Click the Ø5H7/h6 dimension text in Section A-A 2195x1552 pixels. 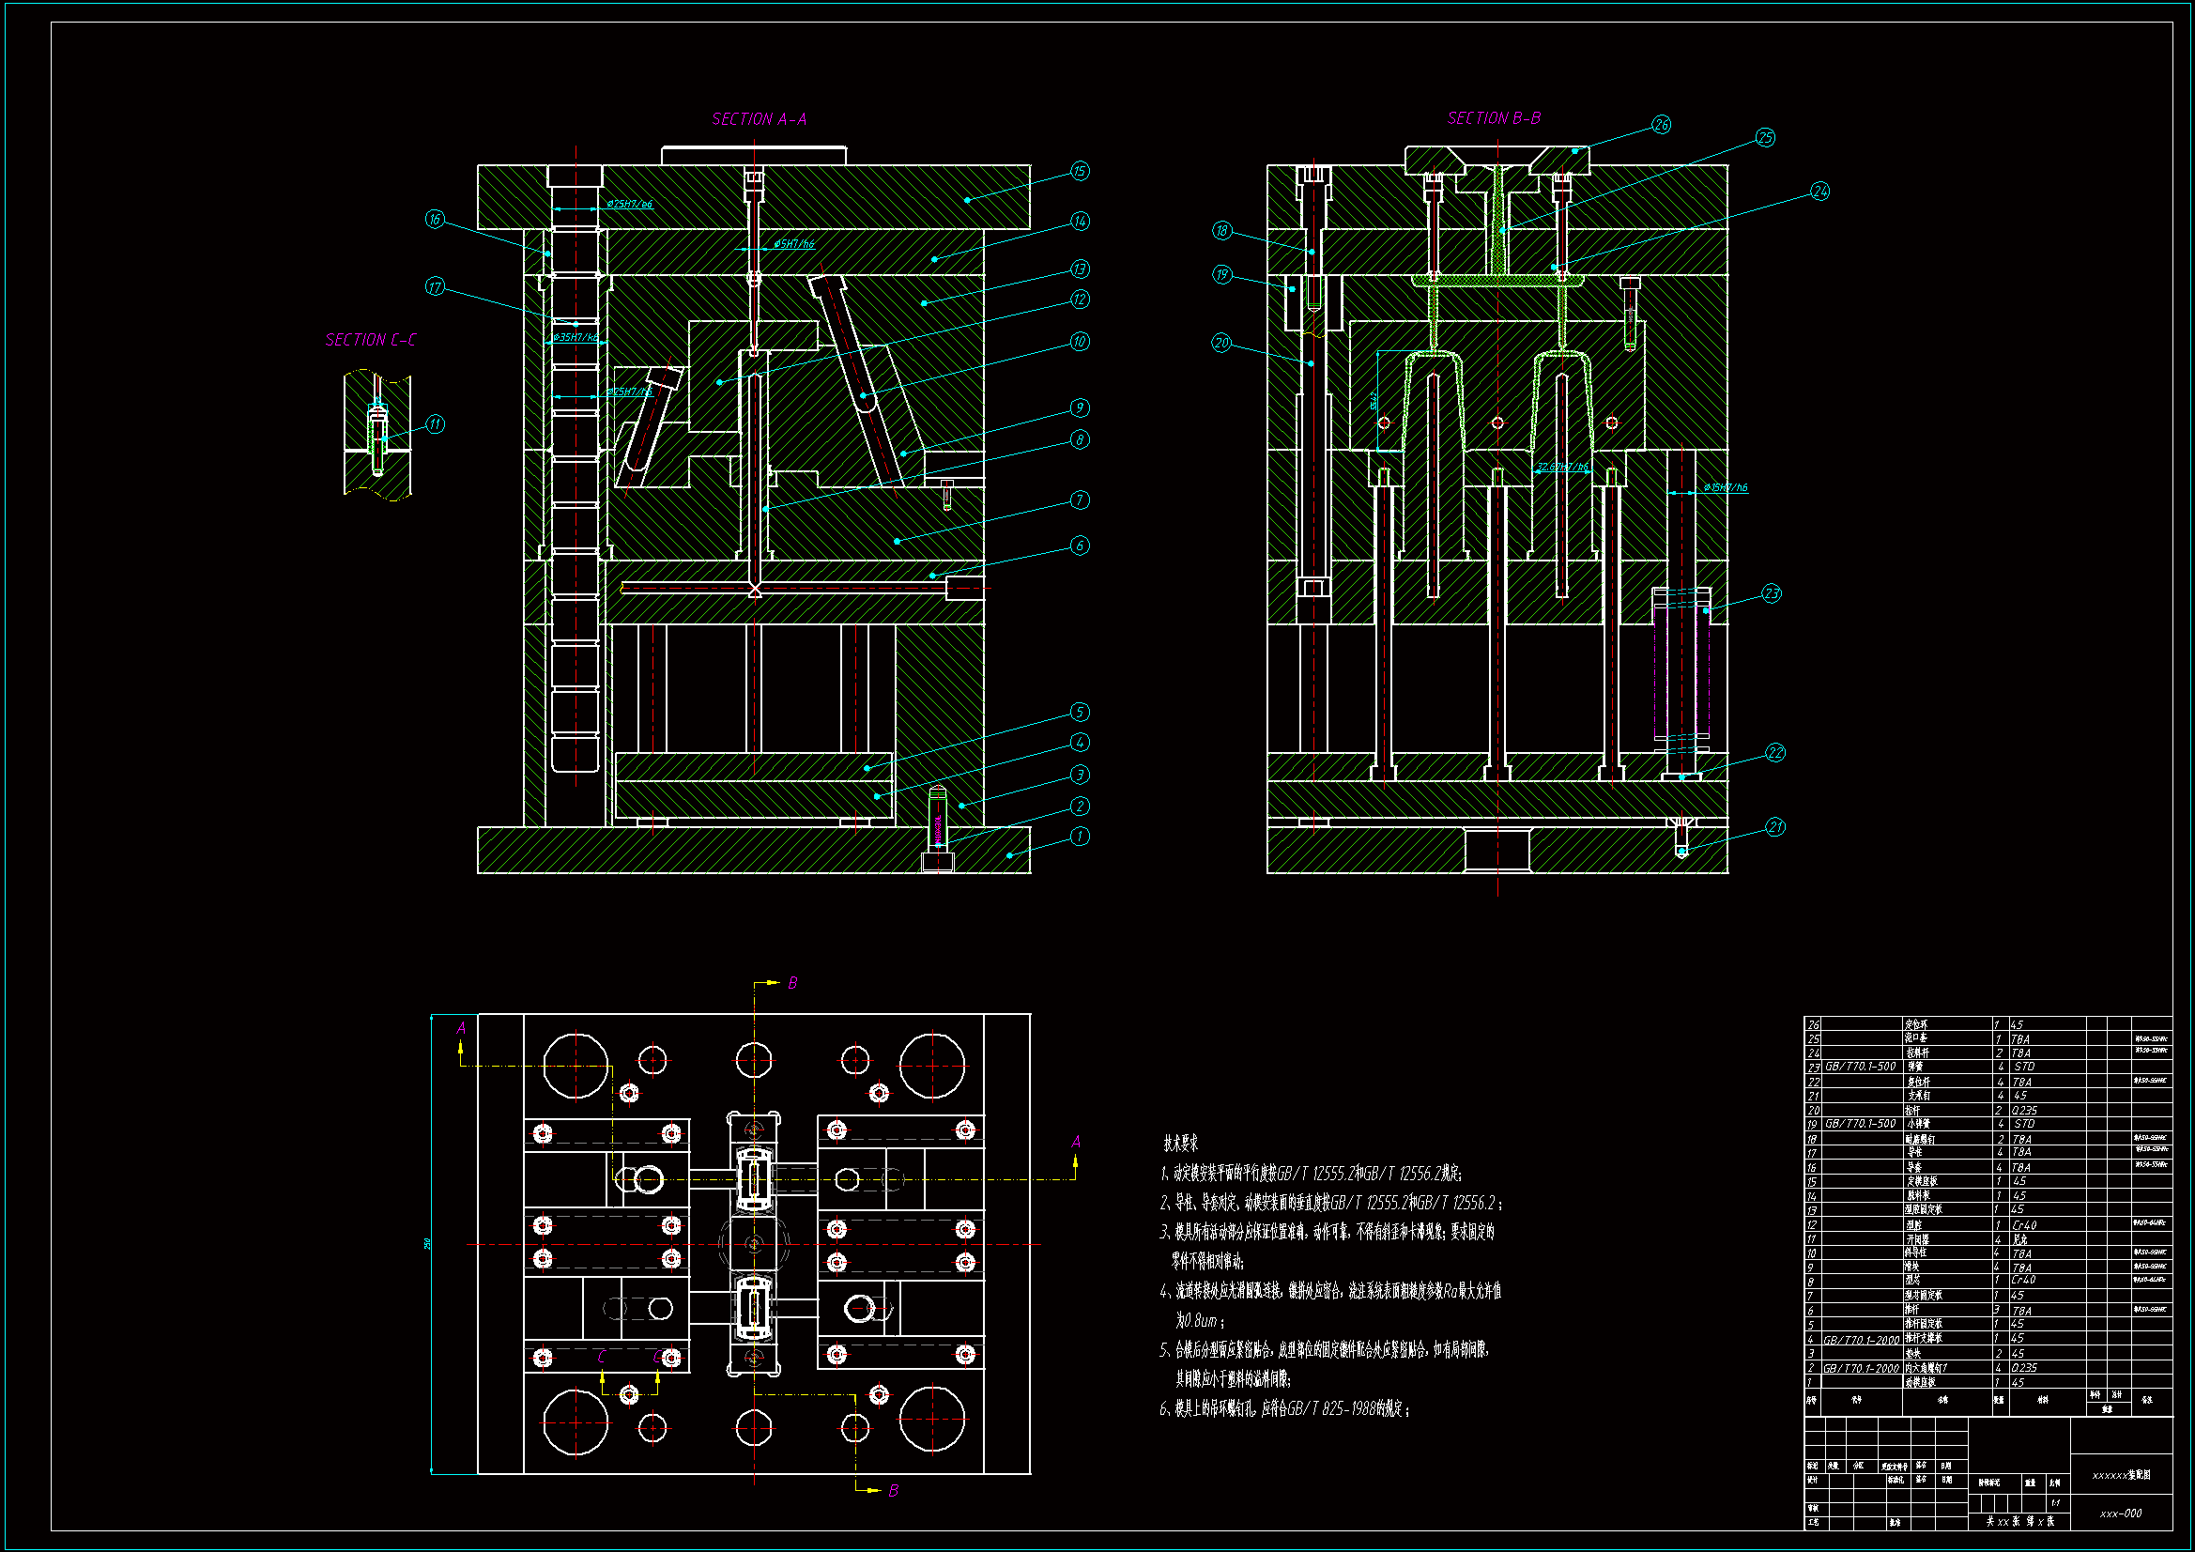793,244
